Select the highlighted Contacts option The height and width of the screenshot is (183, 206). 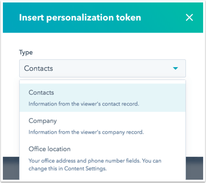103,98
